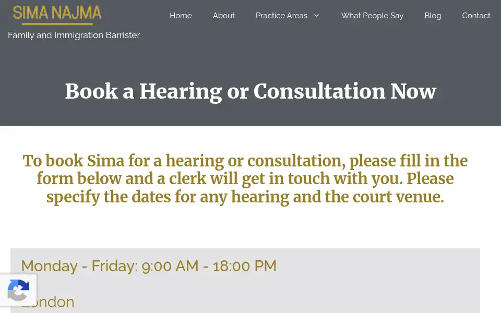This screenshot has height=313, width=501.
Task: Click the word Sima in the intro paragraph
Action: click(105, 161)
